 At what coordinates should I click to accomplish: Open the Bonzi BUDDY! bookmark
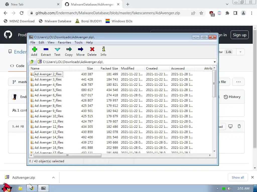point(89,21)
